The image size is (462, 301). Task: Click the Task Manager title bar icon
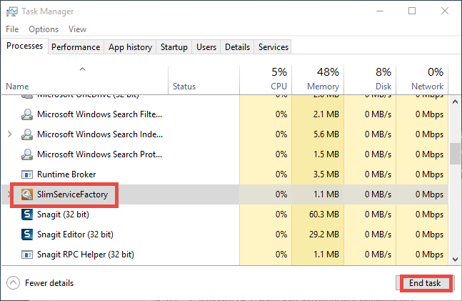pos(12,11)
